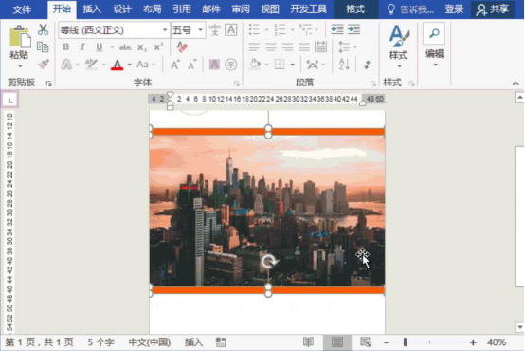Apply subscript formatting
Screen dimensions: 525x351
point(142,47)
